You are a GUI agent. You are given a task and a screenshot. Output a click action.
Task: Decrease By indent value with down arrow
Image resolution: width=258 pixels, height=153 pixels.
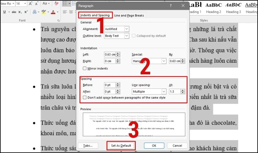point(183,62)
